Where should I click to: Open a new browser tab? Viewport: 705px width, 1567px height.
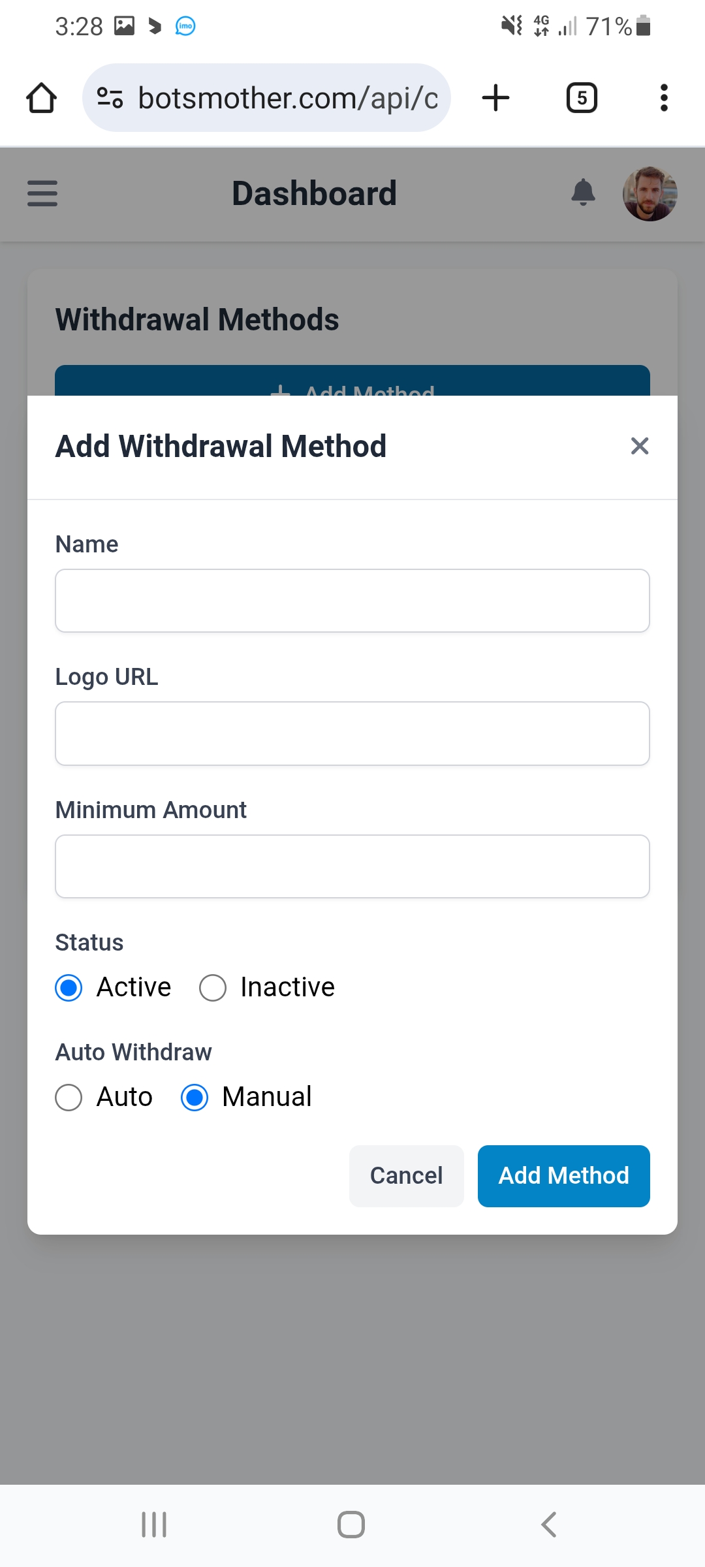tap(495, 98)
